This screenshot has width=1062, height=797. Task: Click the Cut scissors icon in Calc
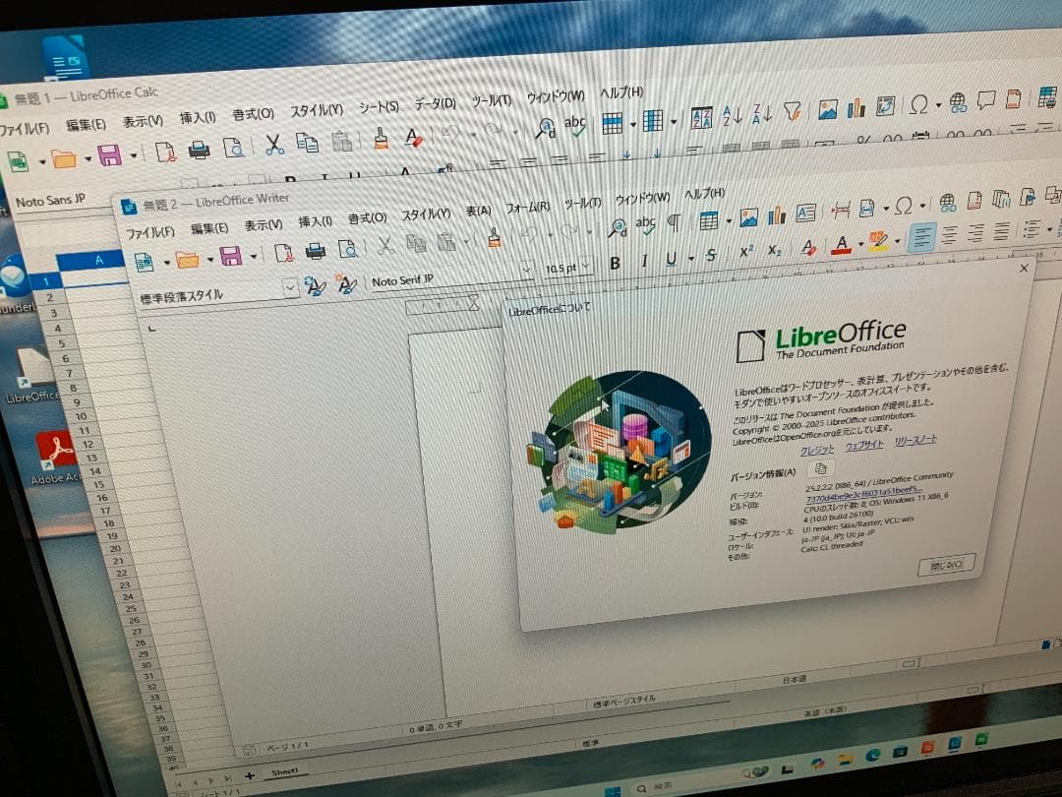coord(274,146)
